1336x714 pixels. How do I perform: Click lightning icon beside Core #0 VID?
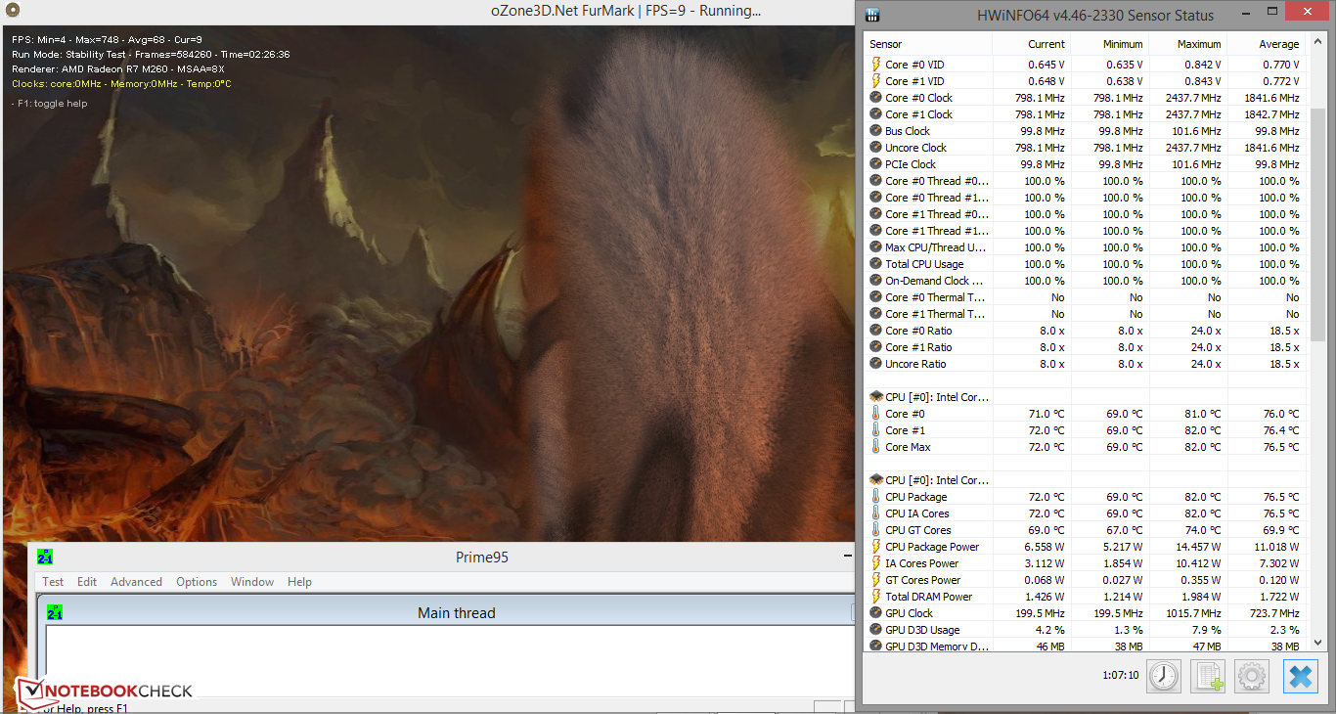[x=876, y=65]
